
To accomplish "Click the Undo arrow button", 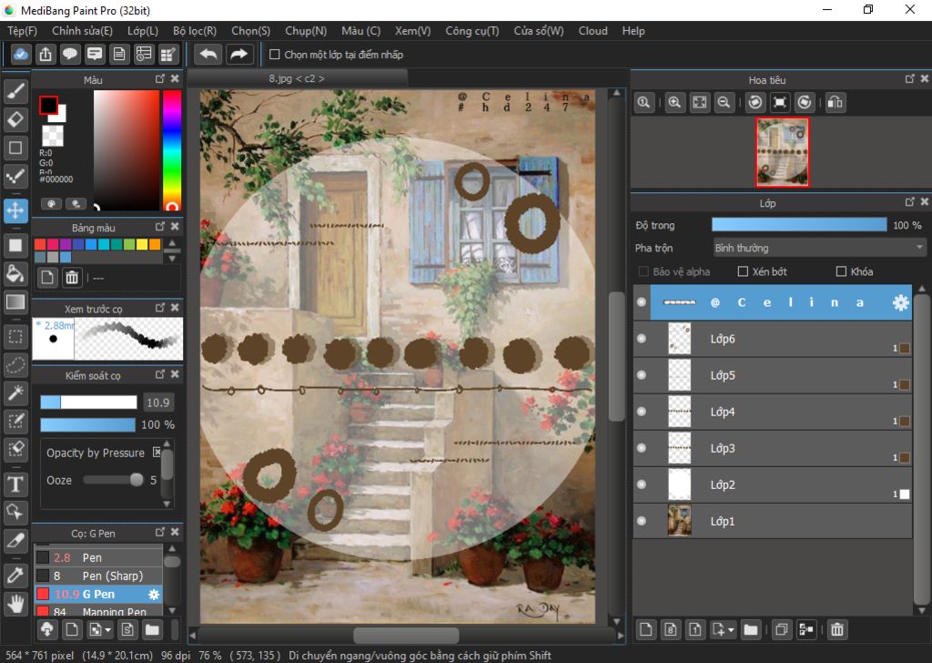I will click(x=208, y=54).
